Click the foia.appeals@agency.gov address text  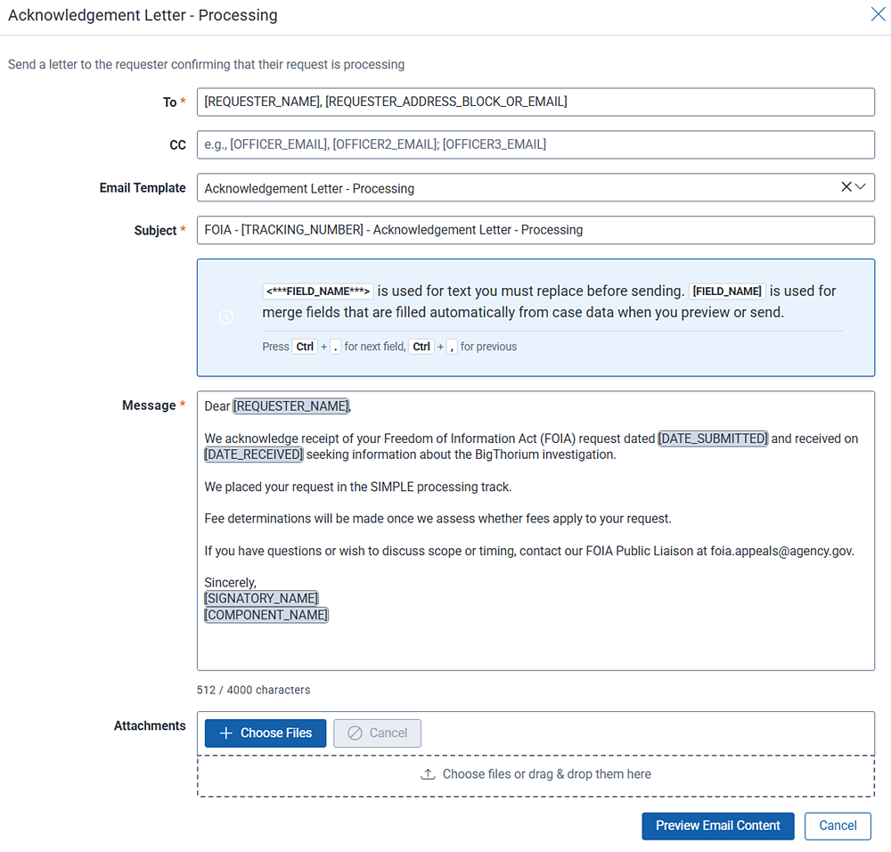pyautogui.click(x=781, y=551)
